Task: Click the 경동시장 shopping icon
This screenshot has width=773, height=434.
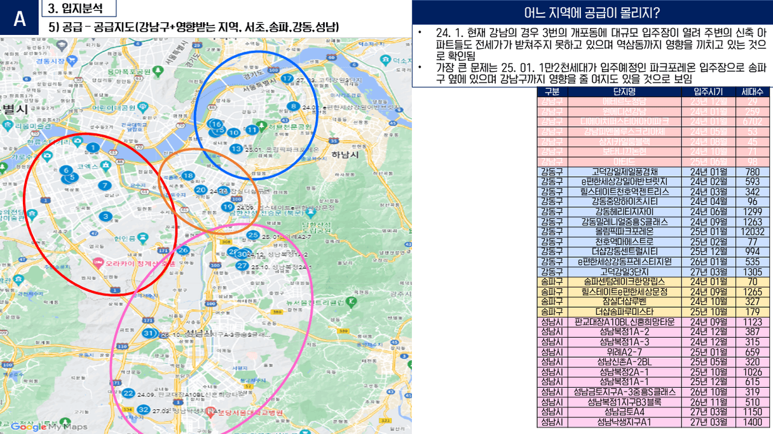Action: [x=73, y=60]
